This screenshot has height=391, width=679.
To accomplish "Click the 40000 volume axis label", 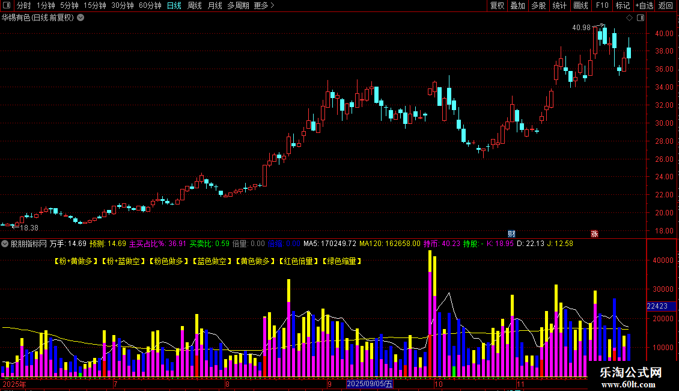I will point(663,260).
